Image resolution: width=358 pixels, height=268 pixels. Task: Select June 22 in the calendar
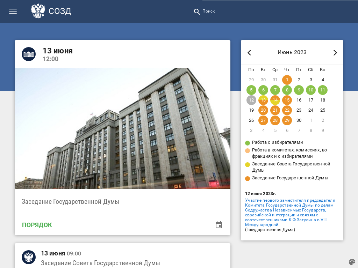[x=287, y=110]
